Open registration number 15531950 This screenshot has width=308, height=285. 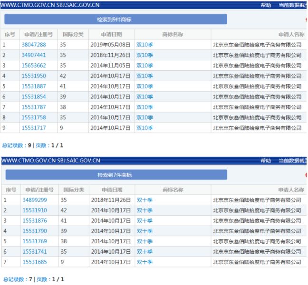pyautogui.click(x=34, y=76)
